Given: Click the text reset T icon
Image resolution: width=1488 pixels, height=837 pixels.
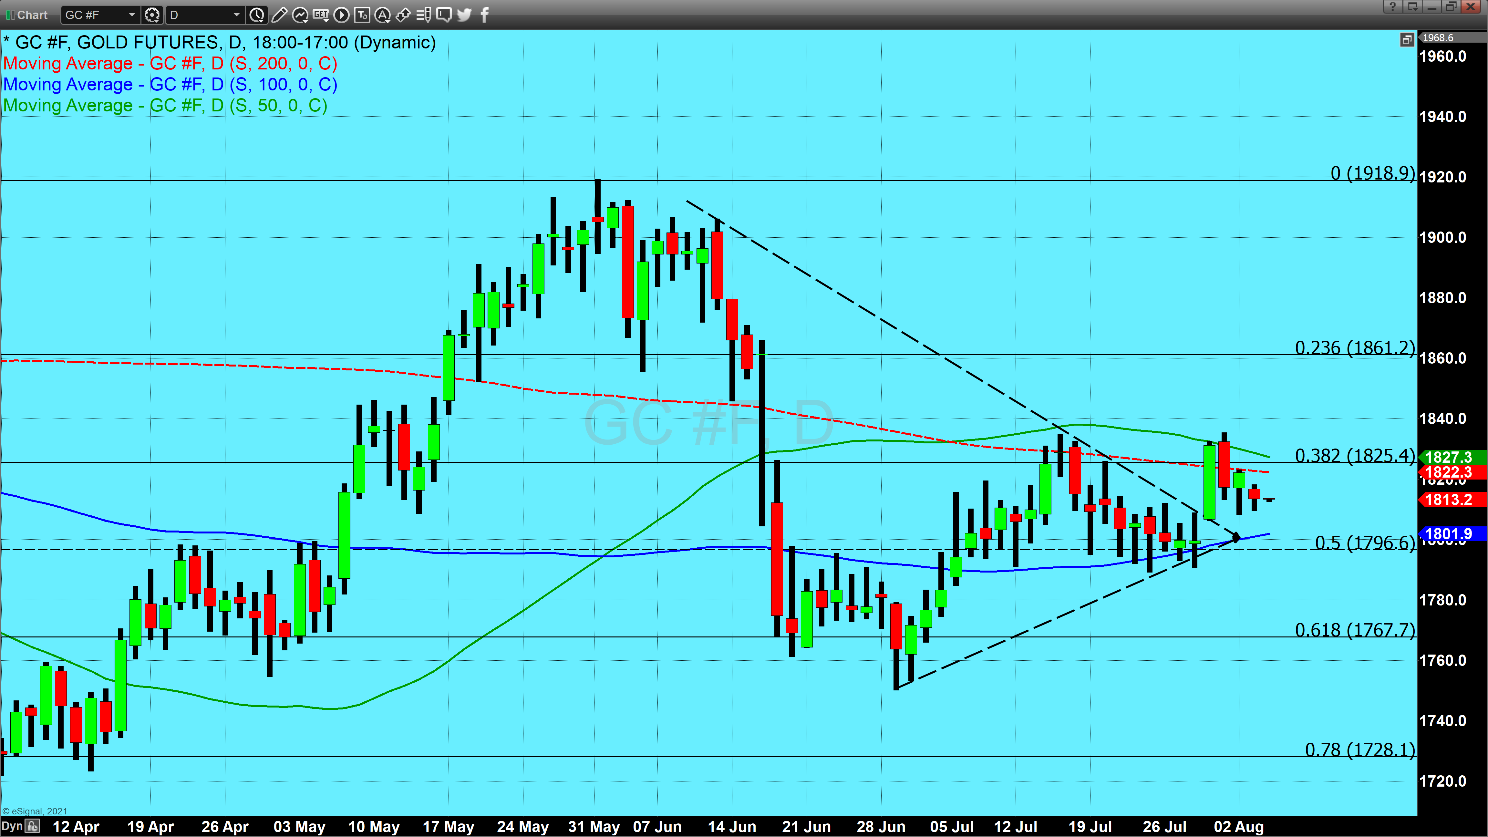Looking at the screenshot, I should tap(362, 15).
